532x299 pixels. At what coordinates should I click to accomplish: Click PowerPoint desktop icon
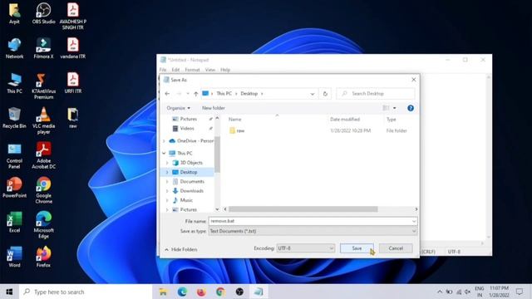pyautogui.click(x=14, y=188)
